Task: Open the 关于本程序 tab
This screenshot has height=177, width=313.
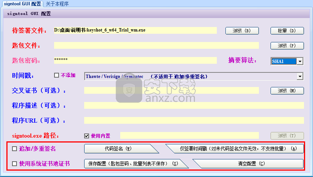Action: pyautogui.click(x=57, y=4)
